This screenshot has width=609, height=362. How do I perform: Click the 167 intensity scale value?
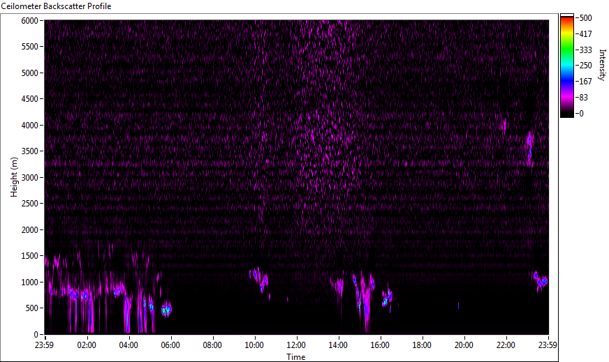pos(585,82)
